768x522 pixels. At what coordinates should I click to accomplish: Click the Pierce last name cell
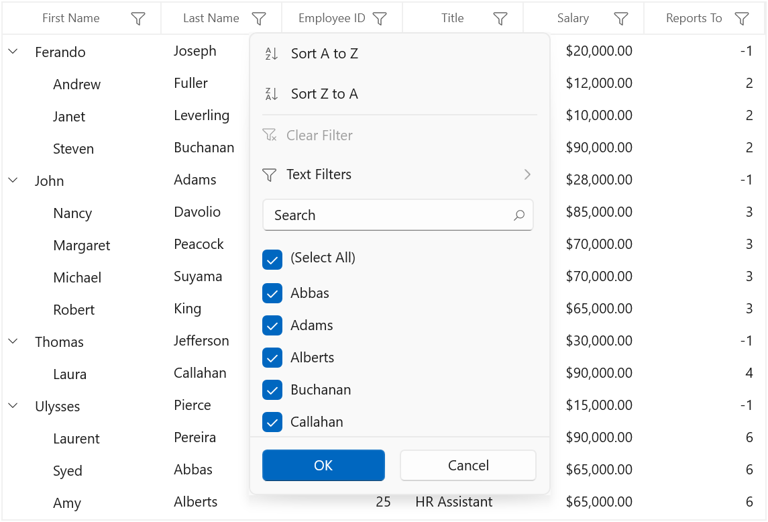point(193,405)
